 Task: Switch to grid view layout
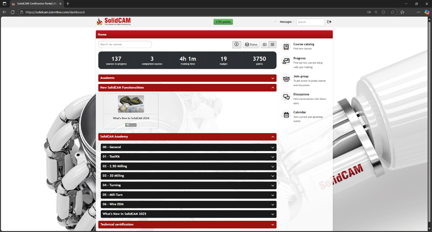pos(272,45)
